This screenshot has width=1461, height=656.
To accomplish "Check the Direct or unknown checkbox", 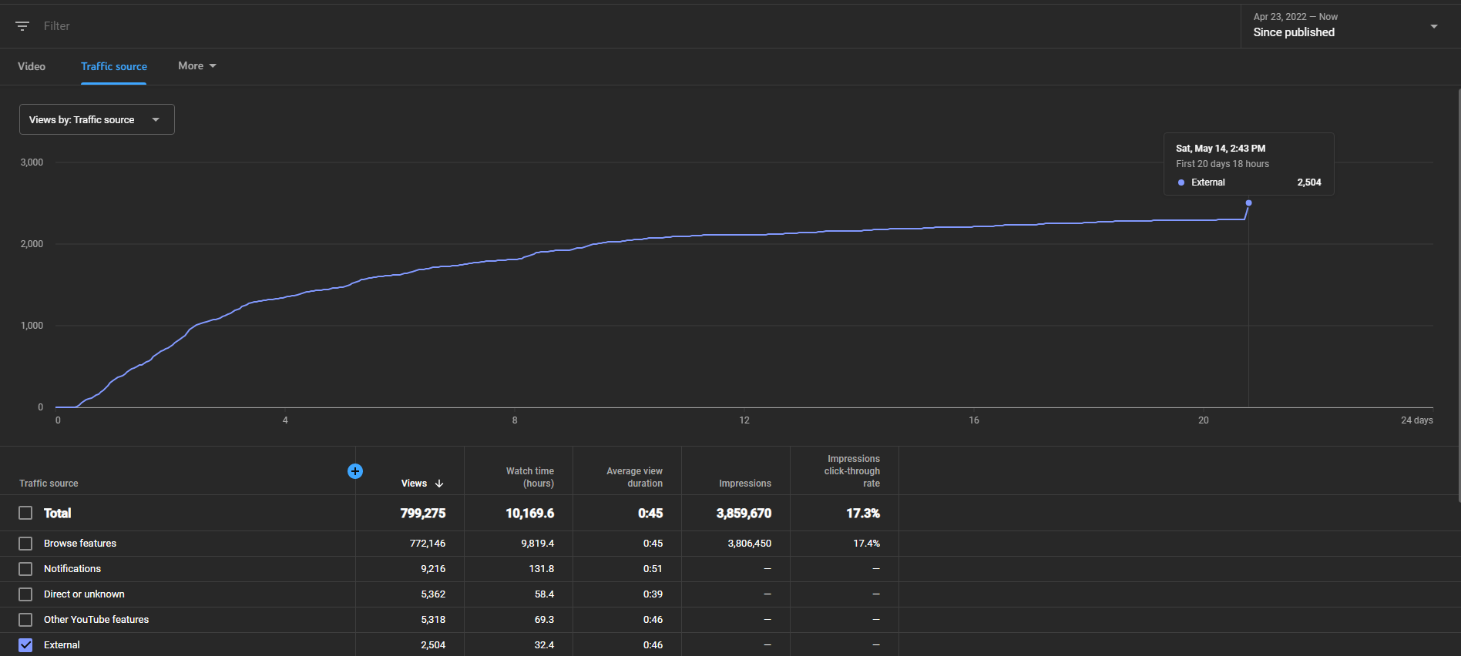I will [25, 594].
